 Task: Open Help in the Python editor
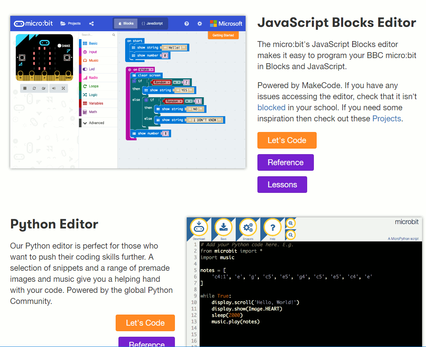pos(272,227)
